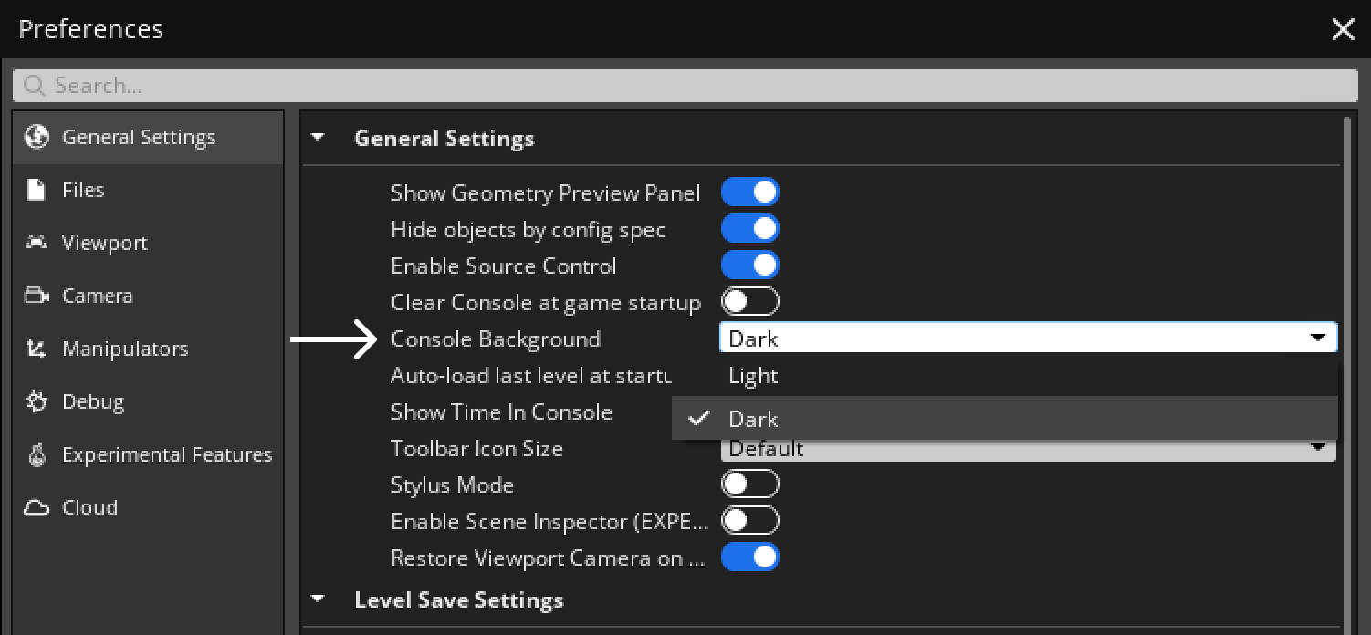Collapse the General Settings section
Image resolution: width=1371 pixels, height=635 pixels.
(x=317, y=137)
